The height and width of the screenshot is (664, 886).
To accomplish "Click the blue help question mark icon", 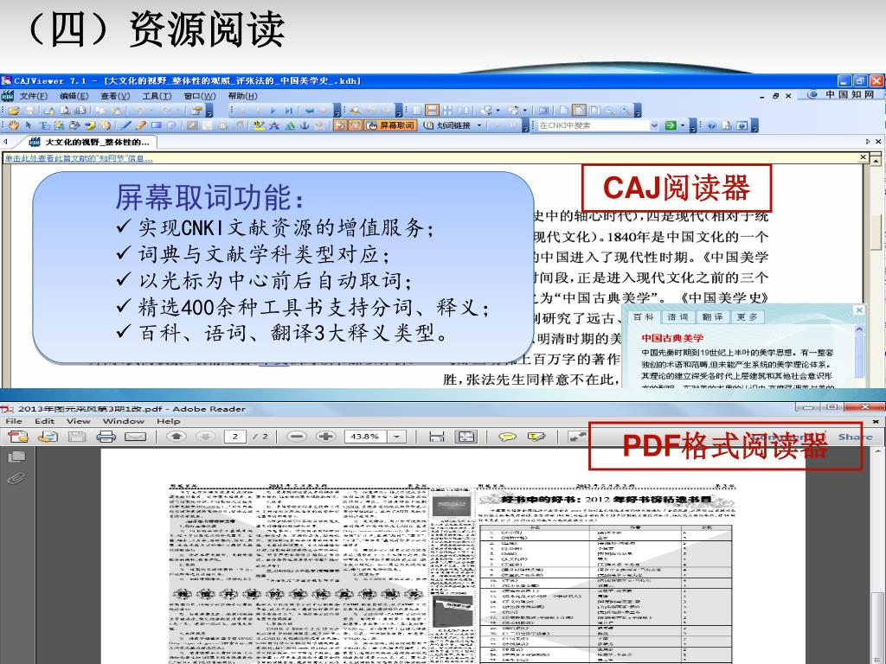I will (x=712, y=125).
